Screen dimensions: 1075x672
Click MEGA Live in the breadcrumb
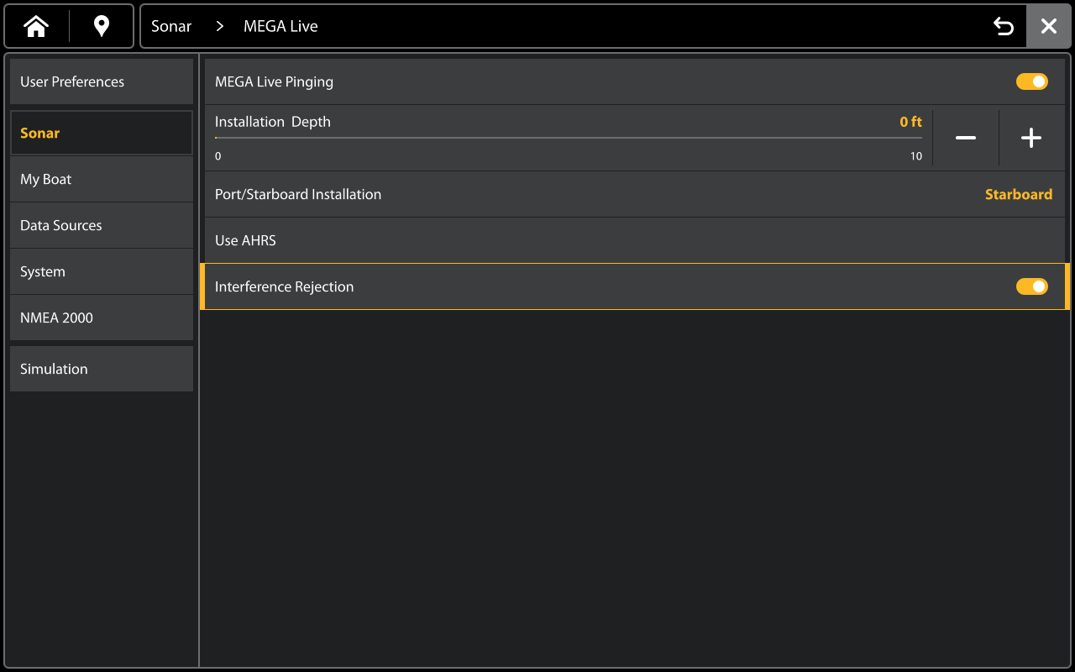[281, 26]
